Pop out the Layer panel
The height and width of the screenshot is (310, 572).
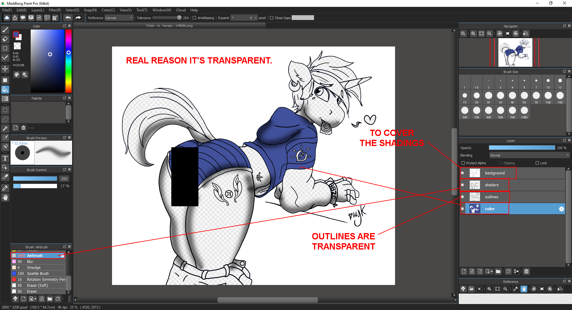tap(564, 140)
